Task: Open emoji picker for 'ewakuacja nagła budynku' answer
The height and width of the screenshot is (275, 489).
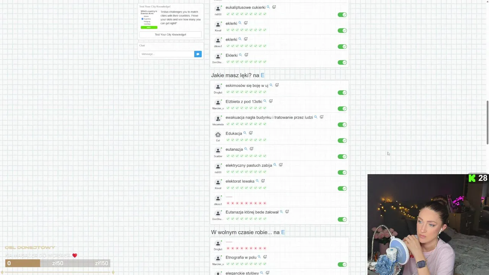Action: pyautogui.click(x=321, y=117)
